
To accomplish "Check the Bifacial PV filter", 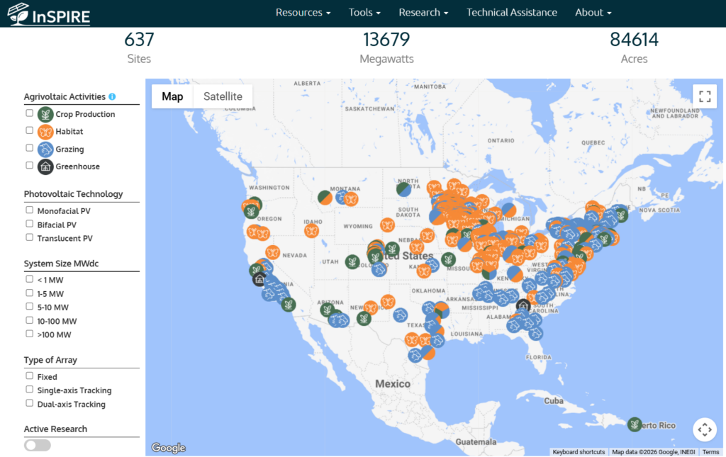I will pyautogui.click(x=30, y=225).
